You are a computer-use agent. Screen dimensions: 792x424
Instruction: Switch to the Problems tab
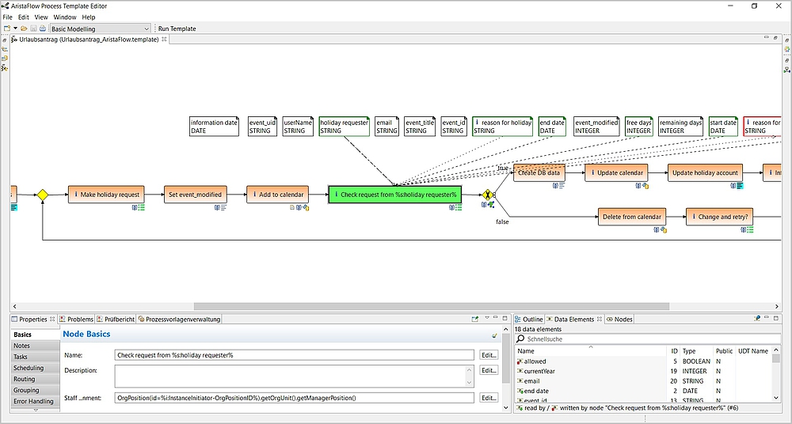coord(79,320)
